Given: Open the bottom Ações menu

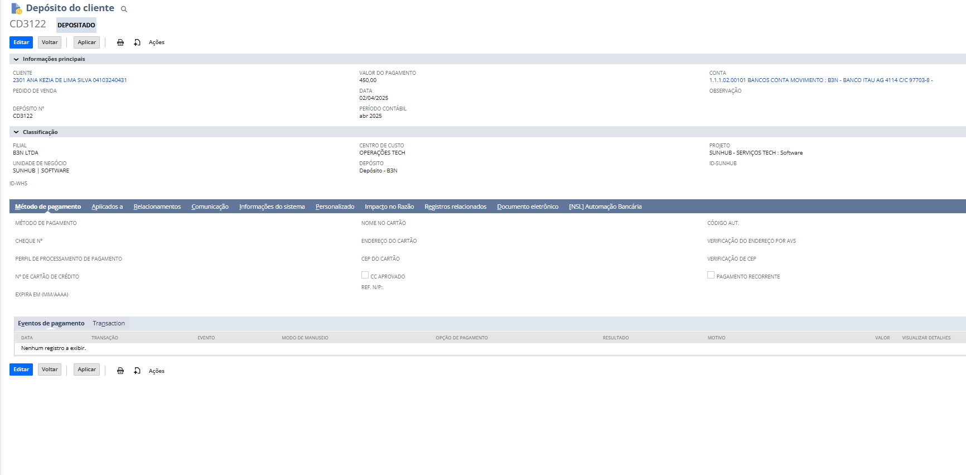Looking at the screenshot, I should pos(156,371).
